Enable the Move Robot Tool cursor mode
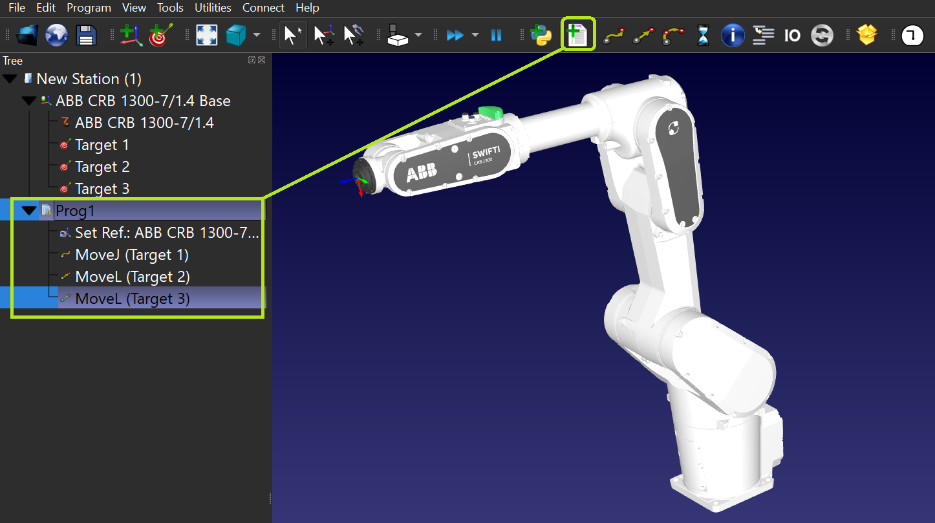The height and width of the screenshot is (523, 935). (x=353, y=35)
